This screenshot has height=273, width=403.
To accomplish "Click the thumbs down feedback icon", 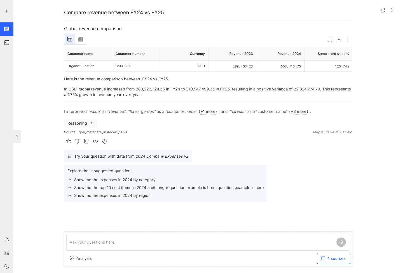I will click(x=78, y=141).
